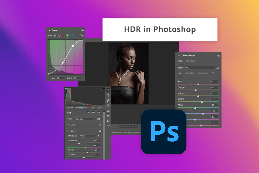
Task: Click the Greens hue slider handle
Action: click(x=202, y=102)
